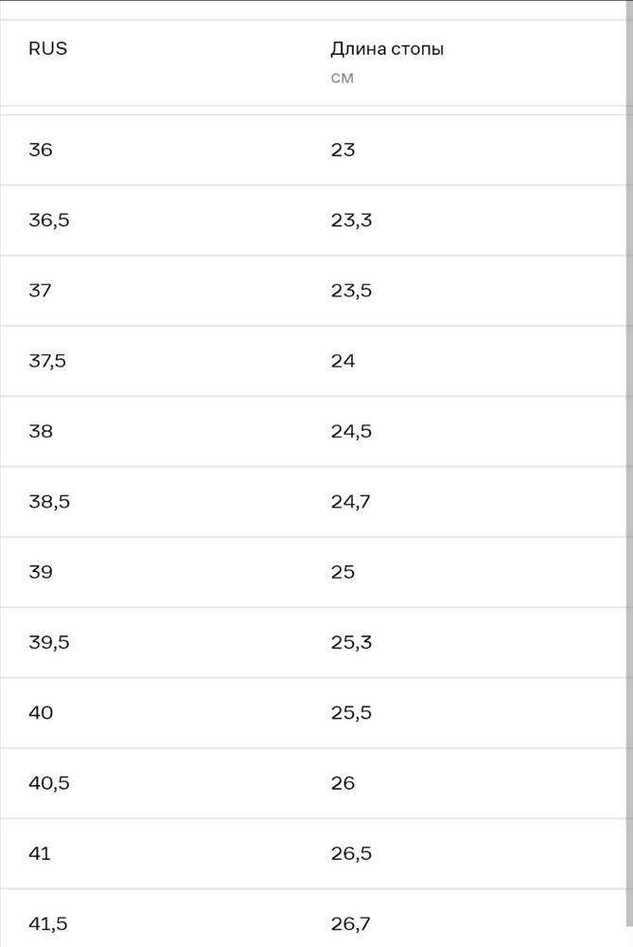This screenshot has height=947, width=633.
Task: Select the size 41,5 row
Action: click(x=312, y=918)
